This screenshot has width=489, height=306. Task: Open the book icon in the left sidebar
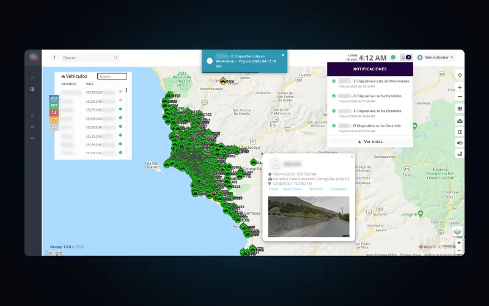[32, 89]
